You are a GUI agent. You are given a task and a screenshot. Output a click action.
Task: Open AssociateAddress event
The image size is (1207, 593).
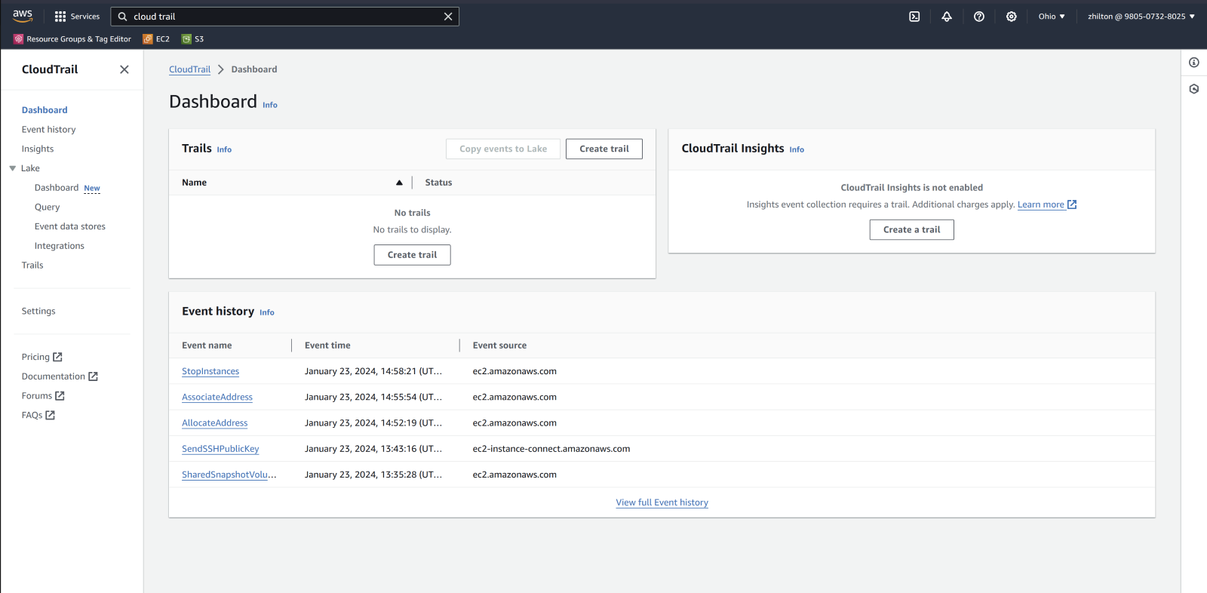[217, 397]
